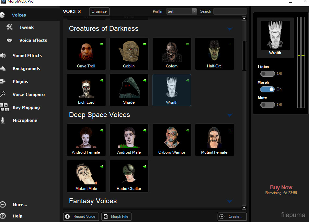Turn on the Listen toggle
This screenshot has height=222, width=309.
click(268, 74)
